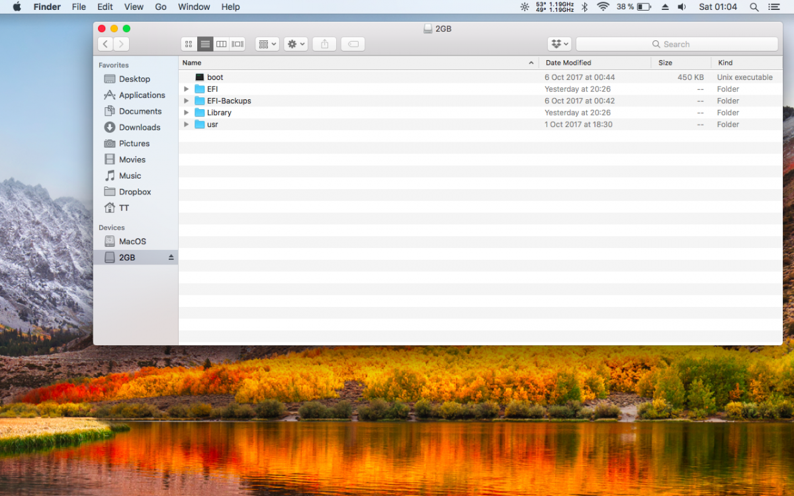Expand the EFI folder disclosure triangle
Image resolution: width=794 pixels, height=496 pixels.
coord(187,89)
